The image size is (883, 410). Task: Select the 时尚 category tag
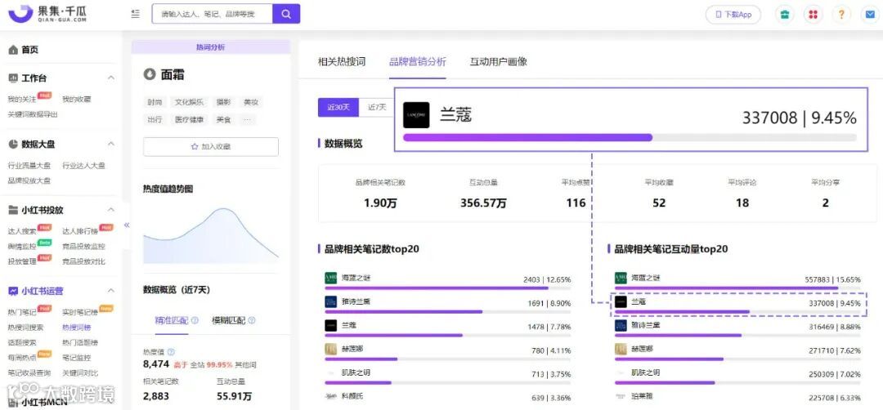155,102
